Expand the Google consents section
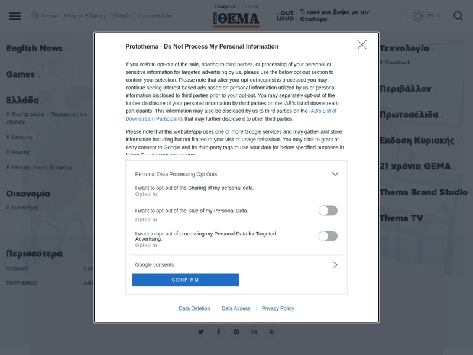The width and height of the screenshot is (473, 355). coord(335,264)
